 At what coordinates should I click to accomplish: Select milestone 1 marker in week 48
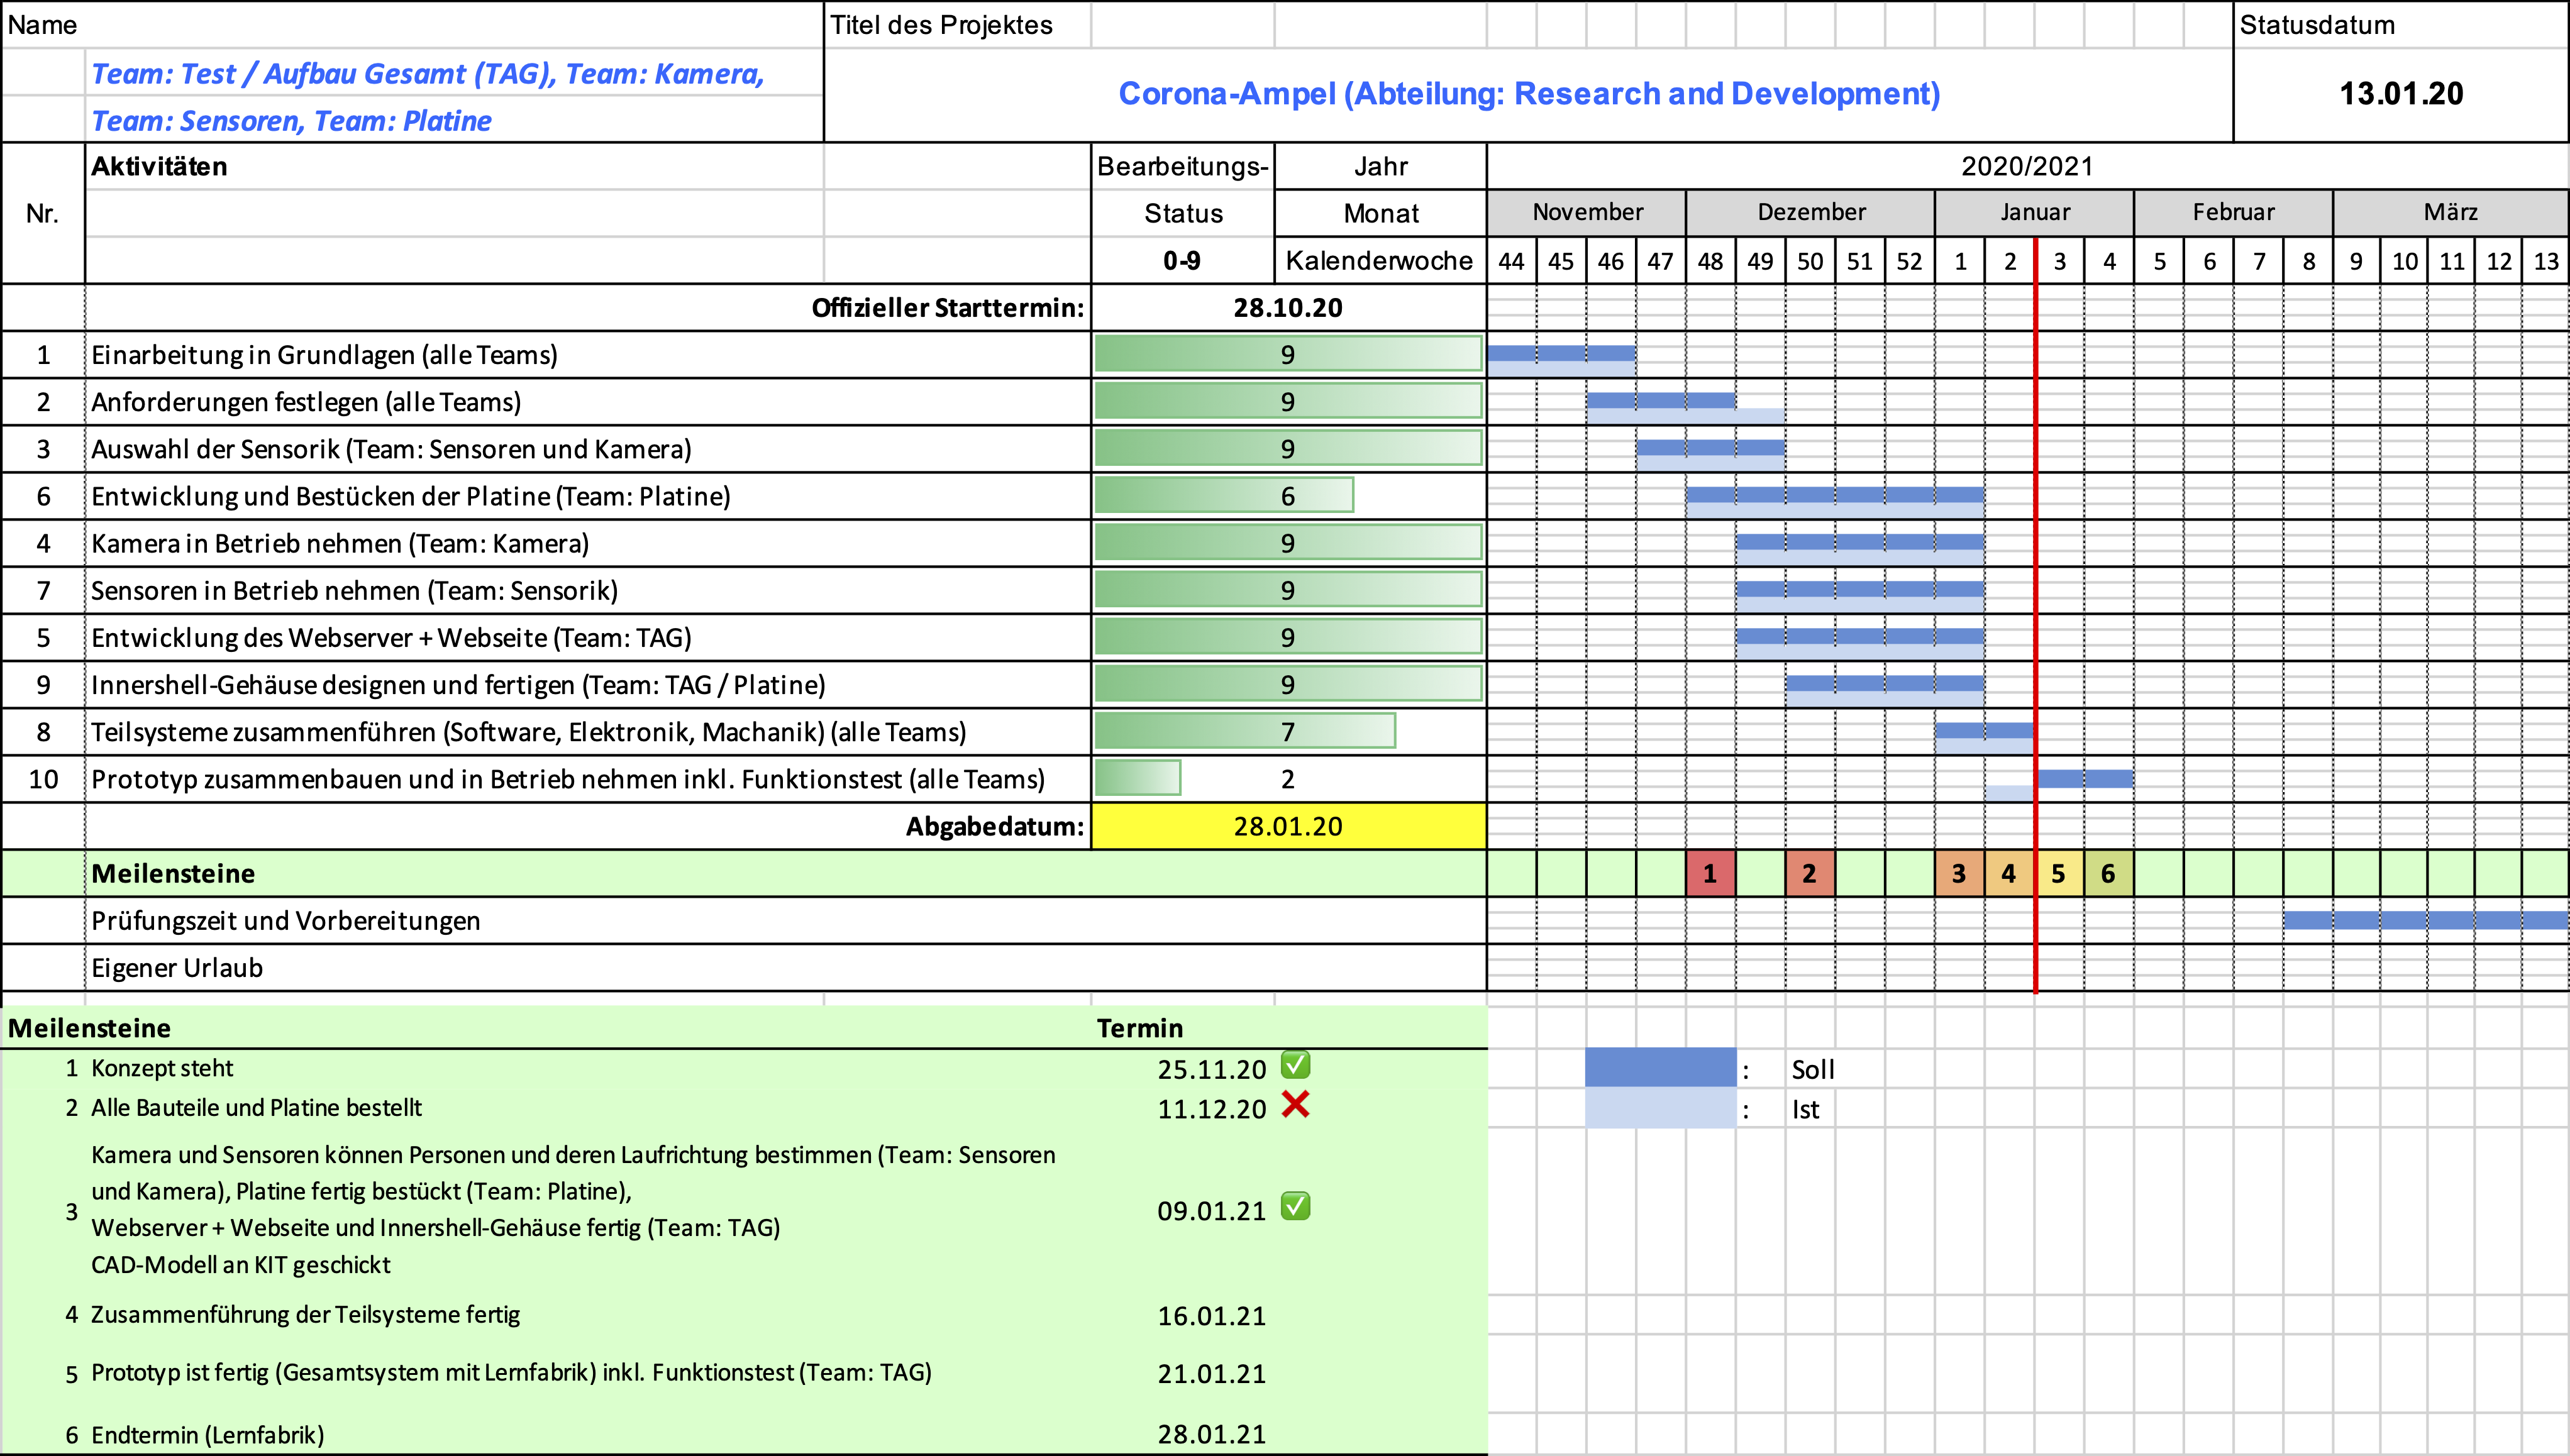(x=1710, y=873)
